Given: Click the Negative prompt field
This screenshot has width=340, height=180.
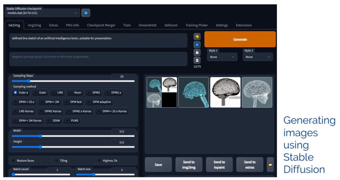Looking at the screenshot, I should [98, 59].
